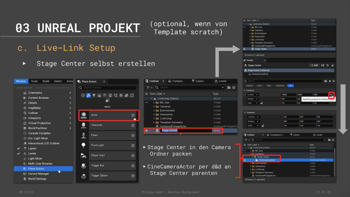350x197 pixels.
Task: Open settings gear in middle Outliner panel
Action: (234, 88)
